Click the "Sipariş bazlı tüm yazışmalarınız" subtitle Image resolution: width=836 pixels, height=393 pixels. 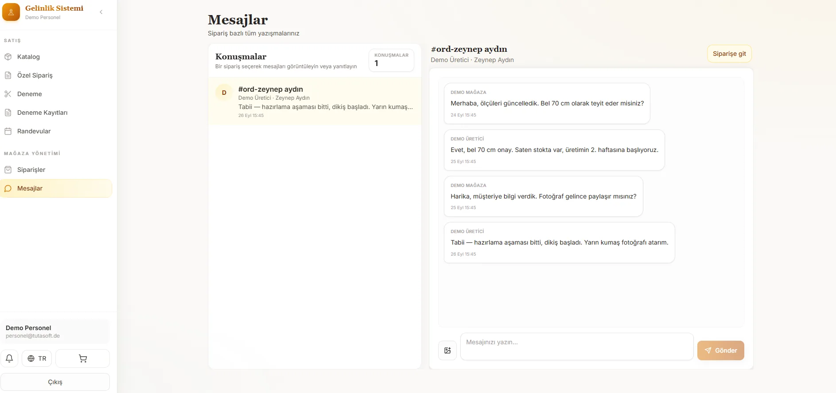coord(253,33)
